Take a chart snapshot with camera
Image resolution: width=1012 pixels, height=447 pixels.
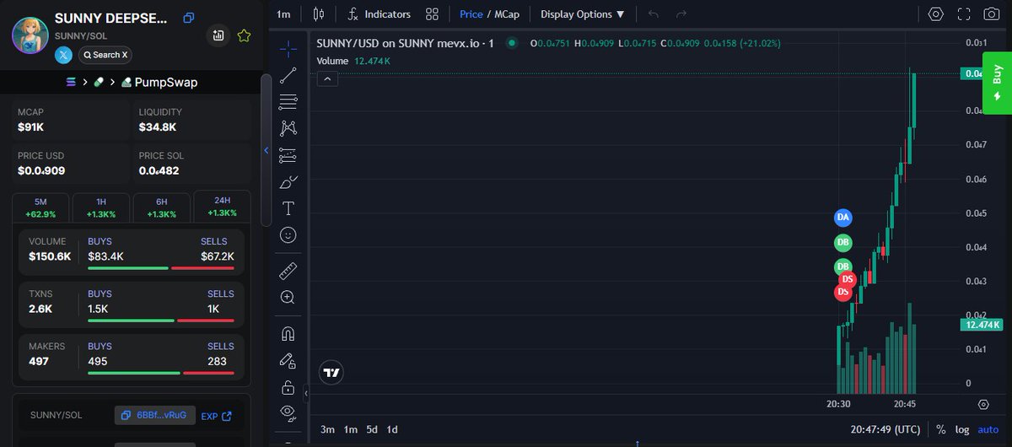991,14
